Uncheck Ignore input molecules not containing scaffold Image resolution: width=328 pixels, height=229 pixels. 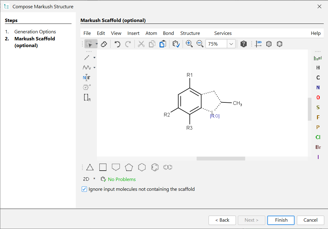coord(84,189)
